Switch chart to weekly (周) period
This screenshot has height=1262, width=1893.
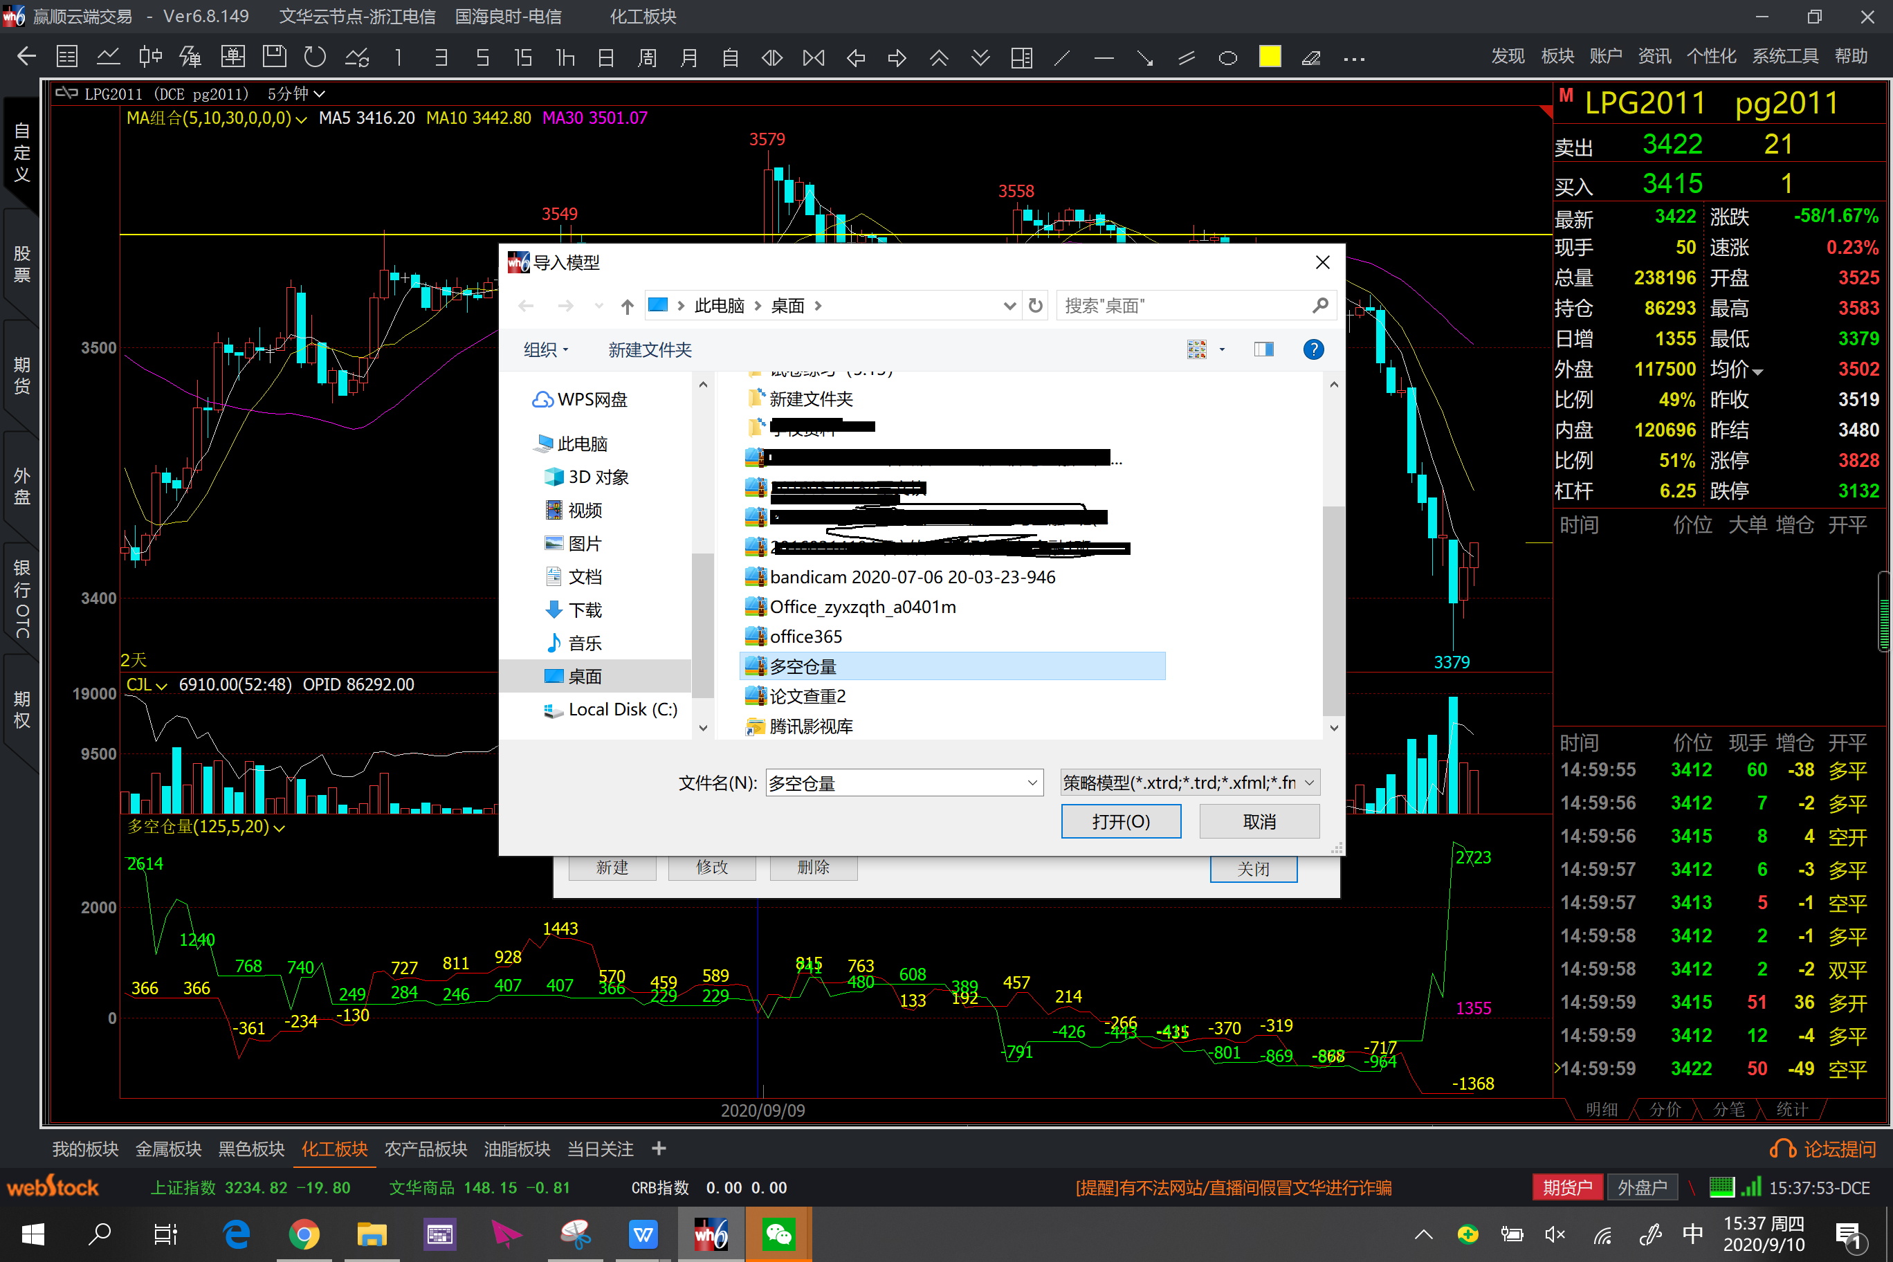(x=647, y=57)
